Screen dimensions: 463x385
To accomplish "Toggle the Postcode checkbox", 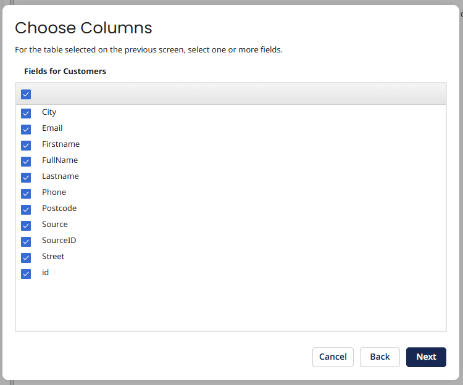I will (x=26, y=210).
